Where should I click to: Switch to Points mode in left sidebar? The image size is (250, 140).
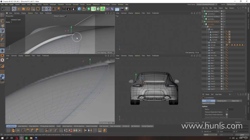click(x=2, y=31)
